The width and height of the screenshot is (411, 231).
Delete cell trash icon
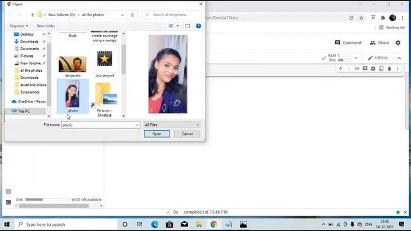coord(389,69)
